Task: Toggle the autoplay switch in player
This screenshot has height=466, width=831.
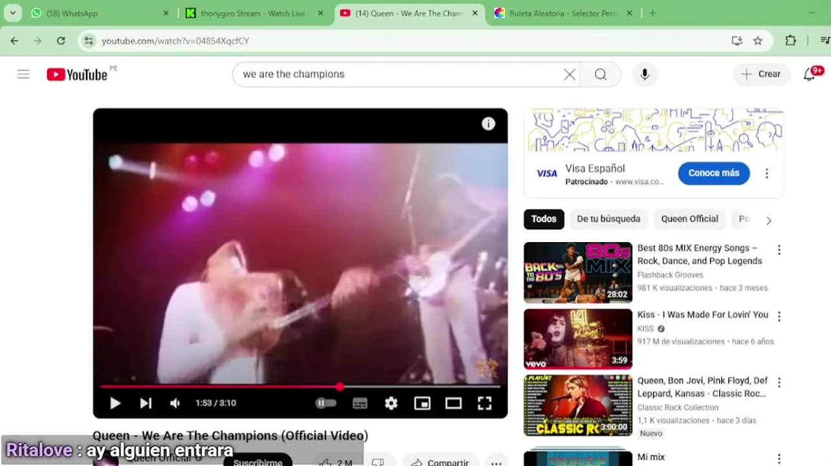Action: point(326,403)
